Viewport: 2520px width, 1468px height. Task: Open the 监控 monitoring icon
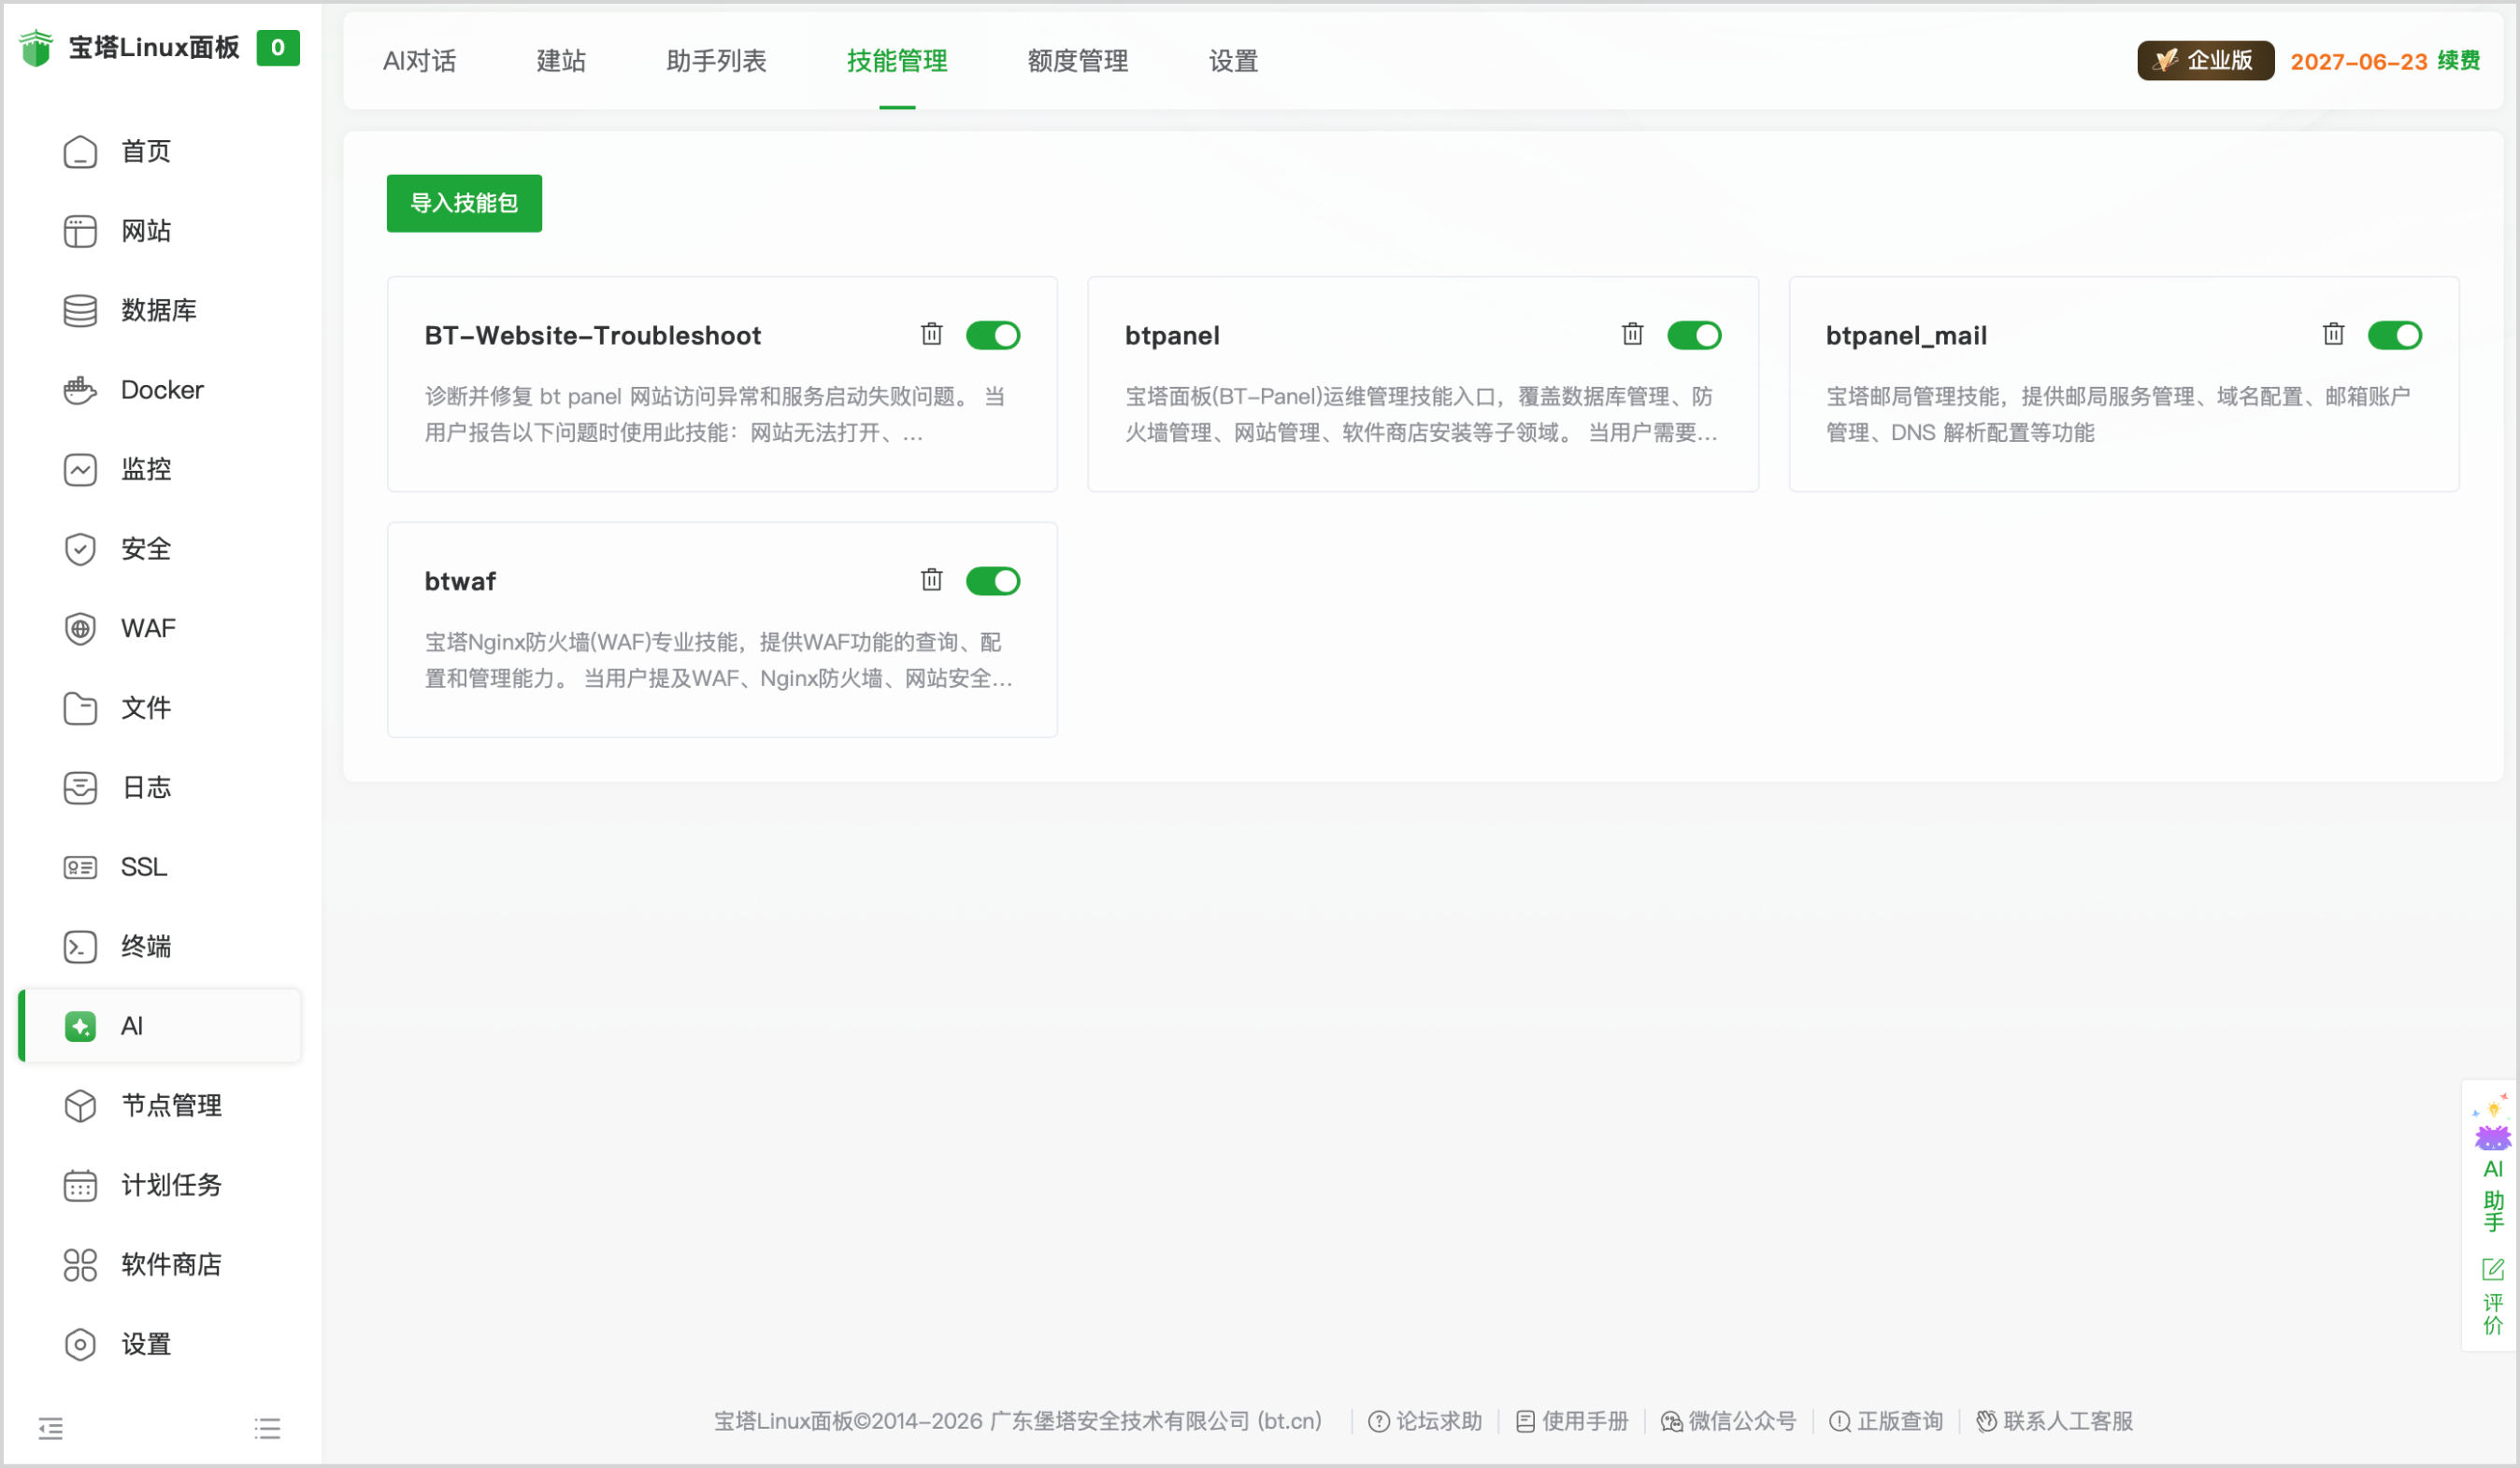[80, 470]
